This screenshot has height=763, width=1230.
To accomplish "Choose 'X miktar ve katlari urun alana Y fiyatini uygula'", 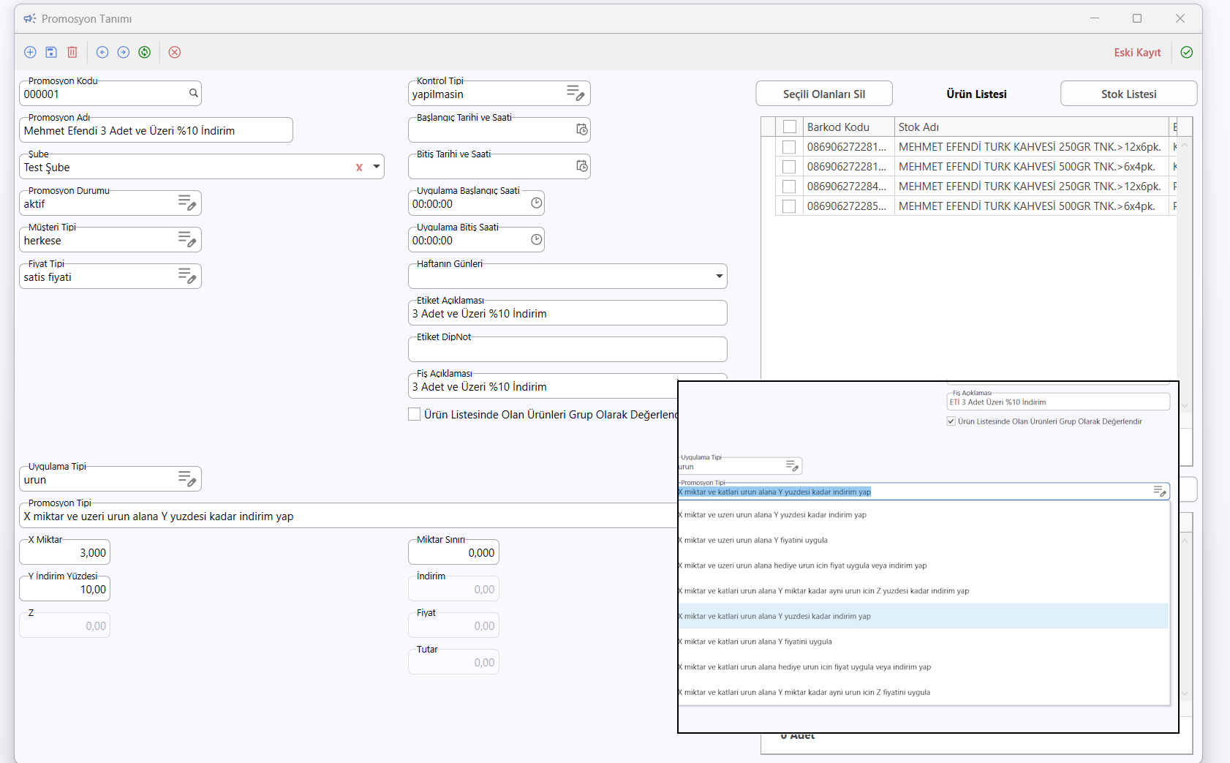I will [x=924, y=642].
